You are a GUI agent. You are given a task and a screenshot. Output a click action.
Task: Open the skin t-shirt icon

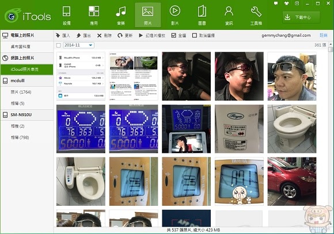[x=287, y=3]
